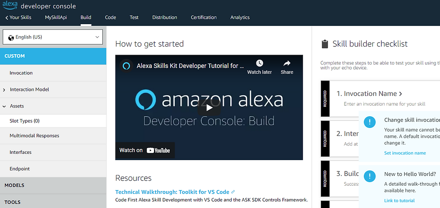Open the Analytics tab
Screen dimensions: 440x208
240,17
